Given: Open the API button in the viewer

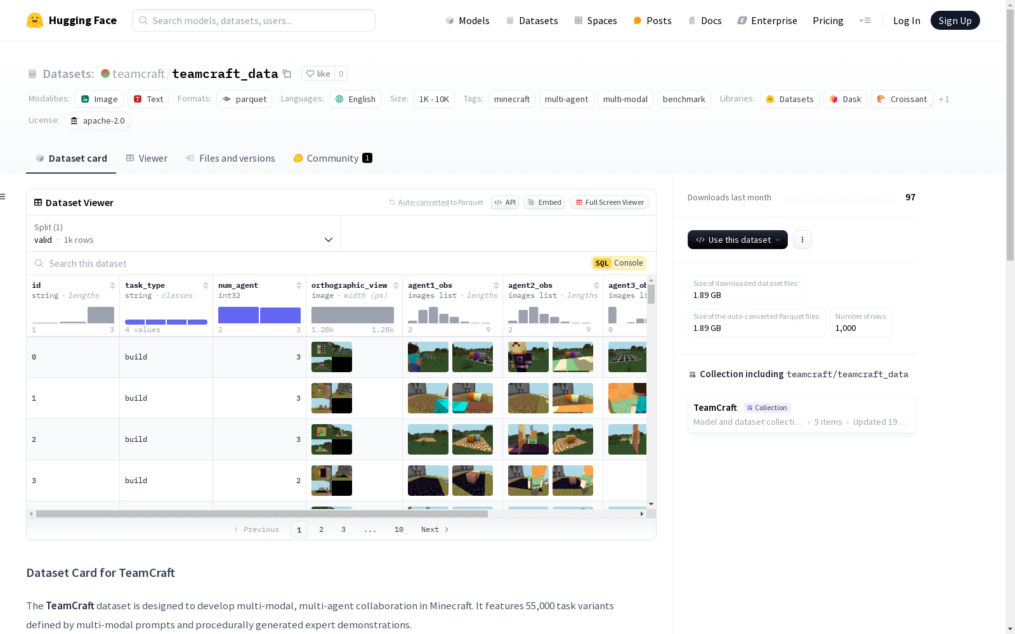Looking at the screenshot, I should 505,202.
